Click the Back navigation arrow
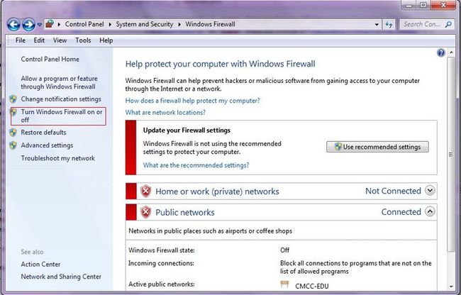The image size is (461, 295). pyautogui.click(x=13, y=24)
